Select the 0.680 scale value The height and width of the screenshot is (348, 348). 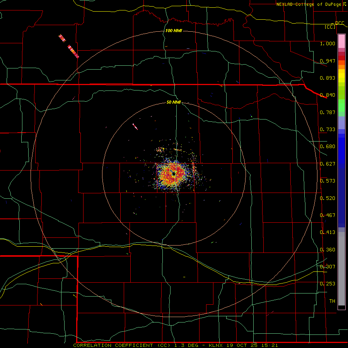328,147
